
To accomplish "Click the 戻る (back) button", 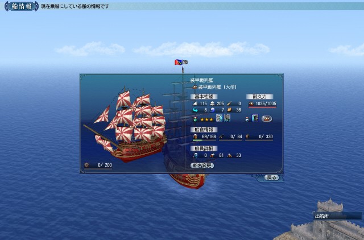I will point(271,177).
